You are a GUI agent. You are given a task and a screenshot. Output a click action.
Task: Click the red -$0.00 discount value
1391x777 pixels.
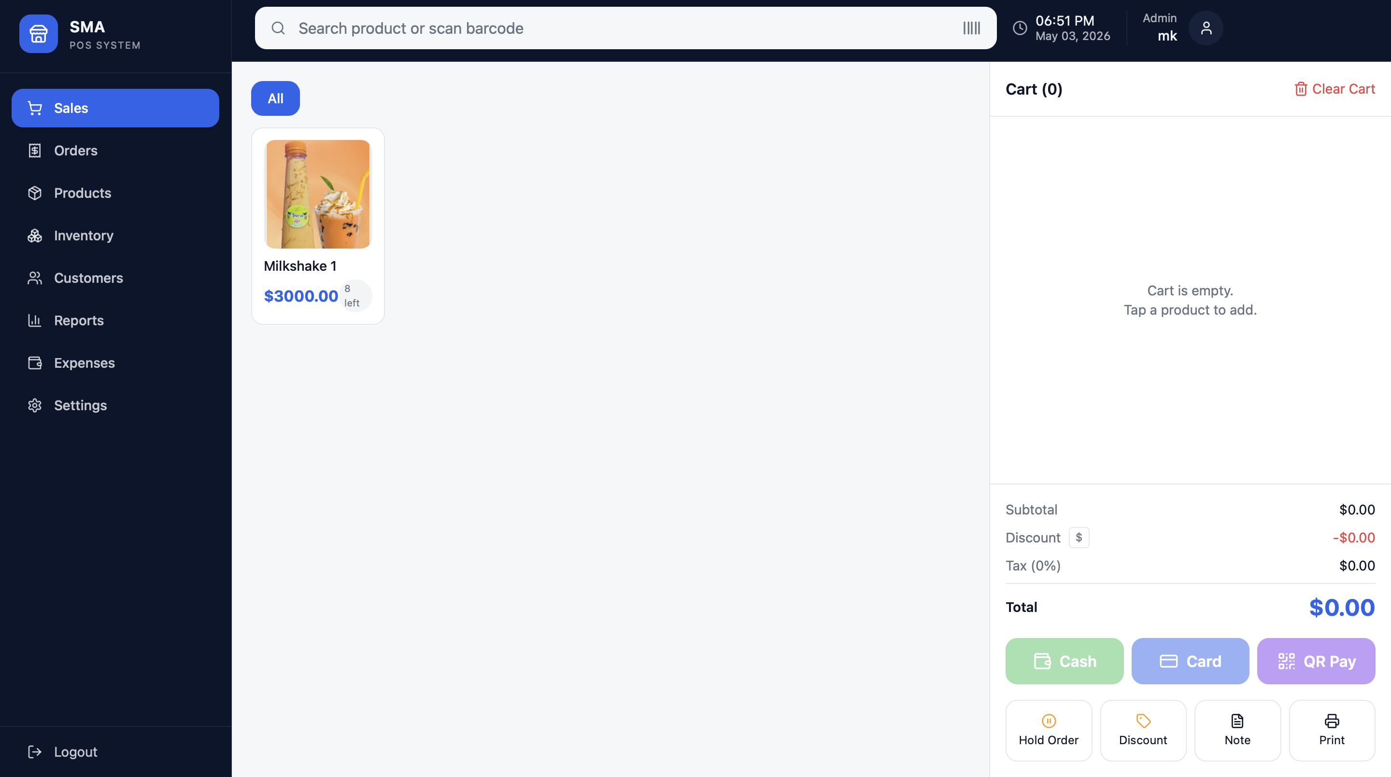tap(1354, 538)
